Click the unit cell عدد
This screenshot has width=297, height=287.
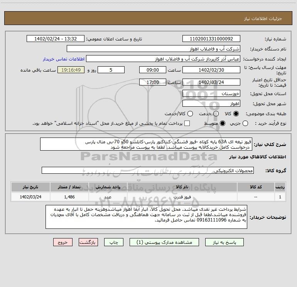[108, 197]
